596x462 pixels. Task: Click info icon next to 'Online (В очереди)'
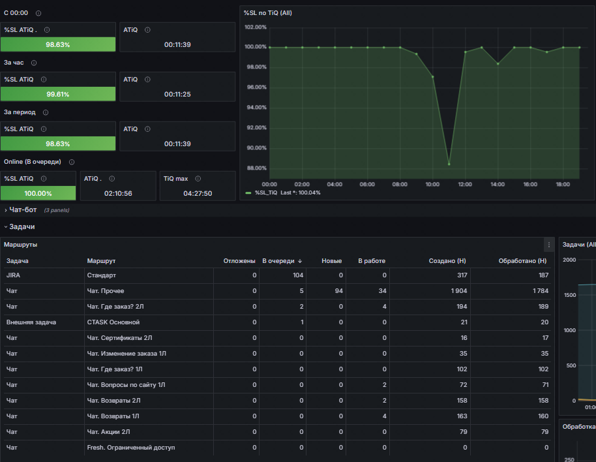tap(72, 162)
